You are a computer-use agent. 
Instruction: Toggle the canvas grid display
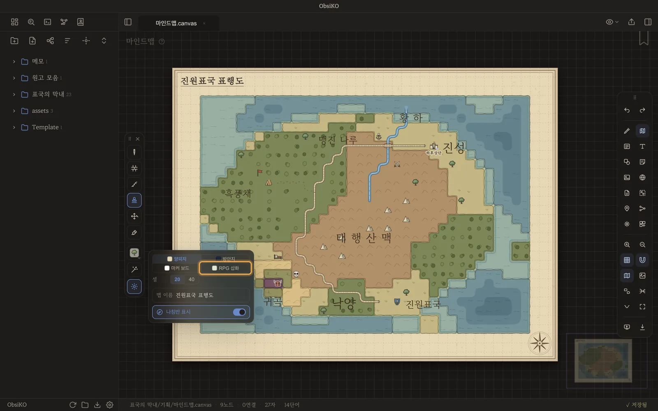(627, 260)
